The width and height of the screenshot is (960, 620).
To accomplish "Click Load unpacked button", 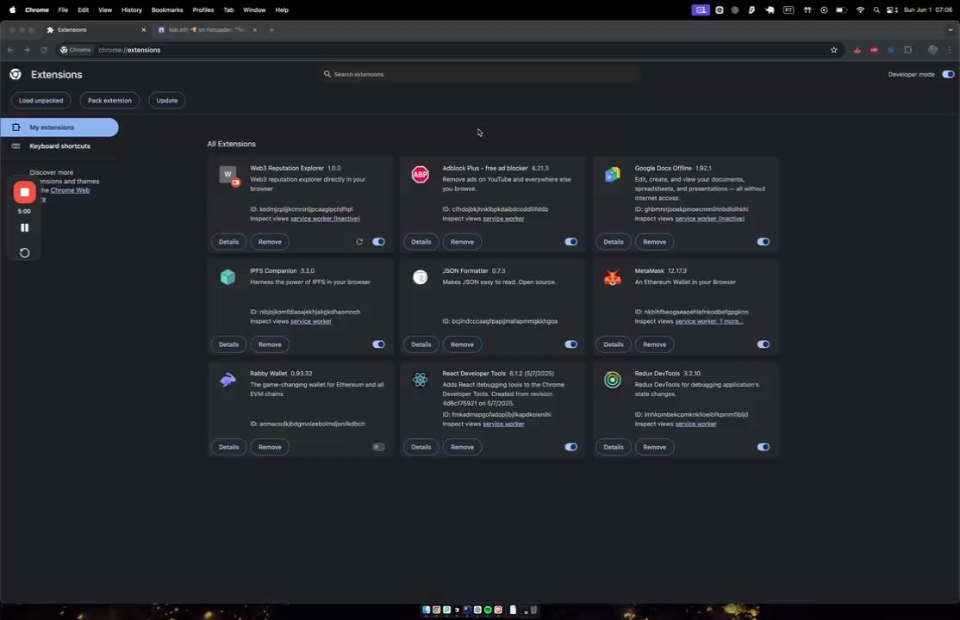I will coord(41,101).
